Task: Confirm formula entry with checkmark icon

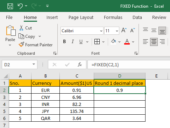Action: [67, 65]
